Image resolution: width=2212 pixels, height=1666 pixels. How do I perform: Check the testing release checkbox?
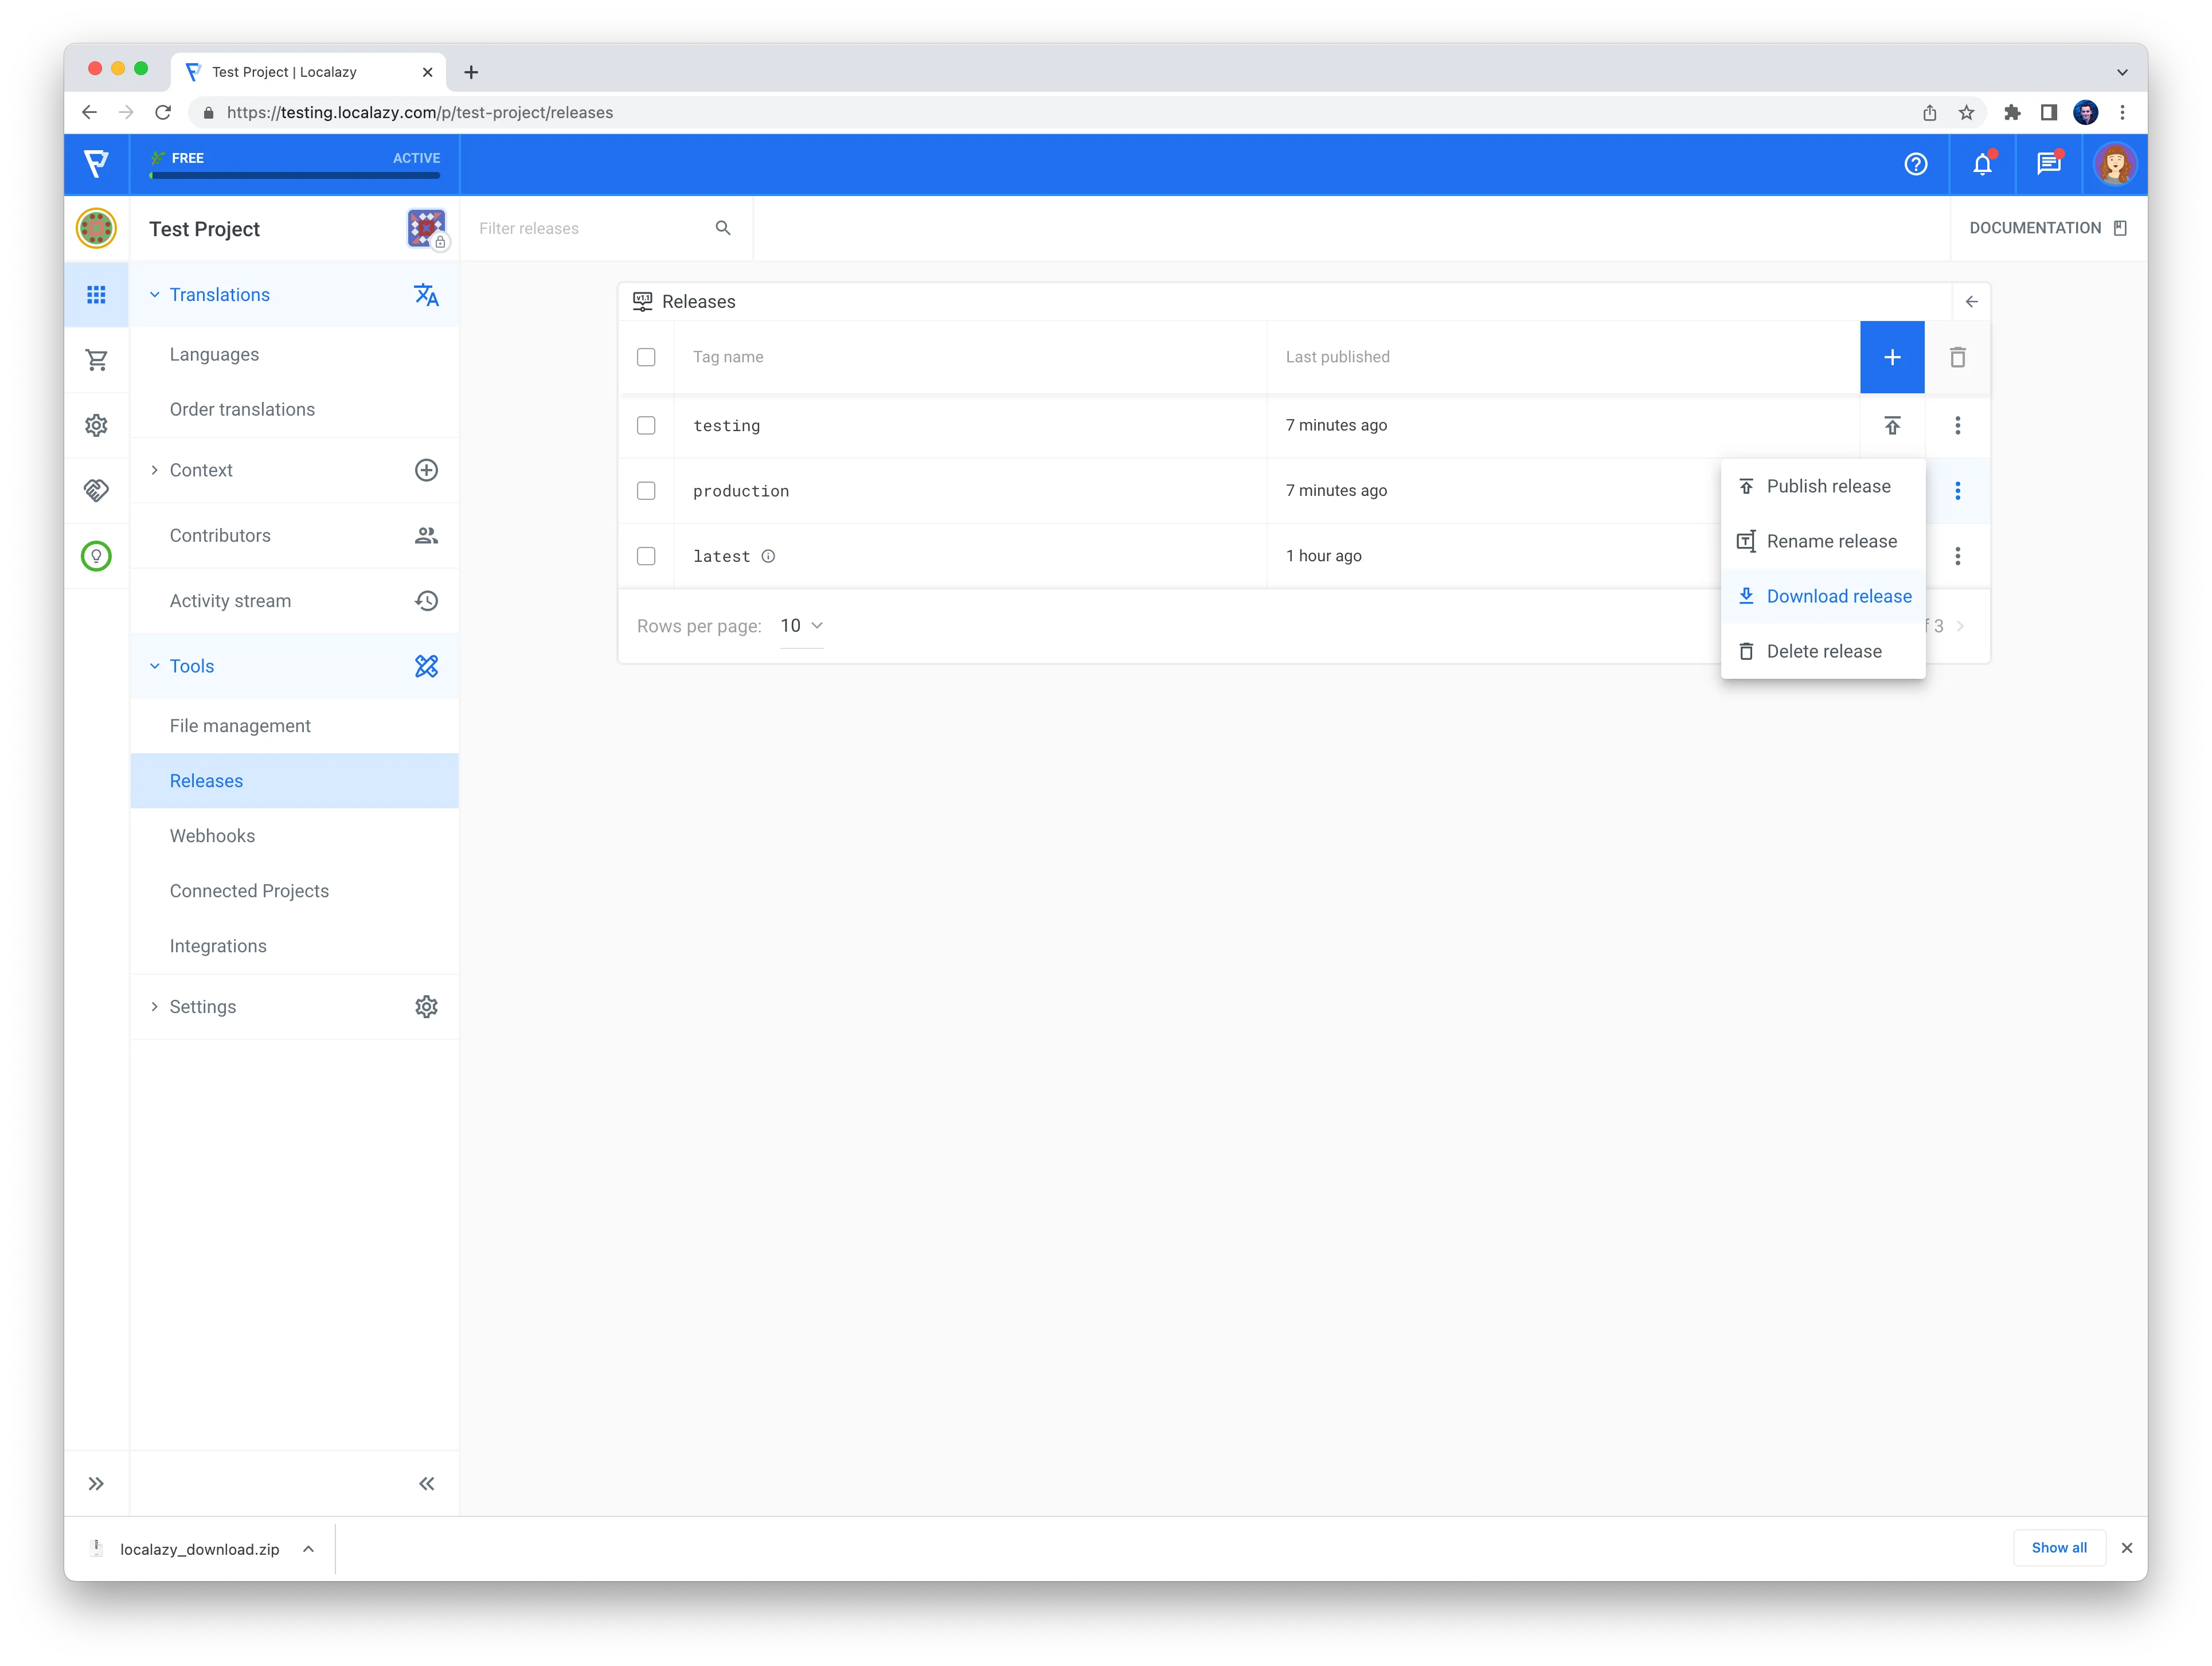tap(646, 426)
